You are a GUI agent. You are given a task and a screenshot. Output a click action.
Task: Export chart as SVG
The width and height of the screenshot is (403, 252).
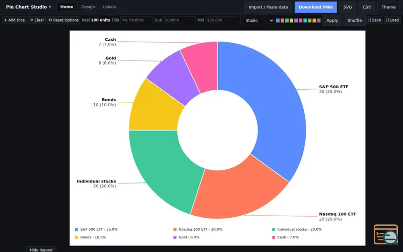348,7
